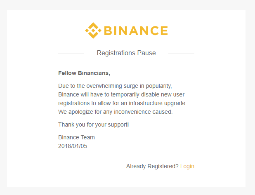Click the word "infrastructure" in the message
This screenshot has height=195, width=255.
coord(146,103)
